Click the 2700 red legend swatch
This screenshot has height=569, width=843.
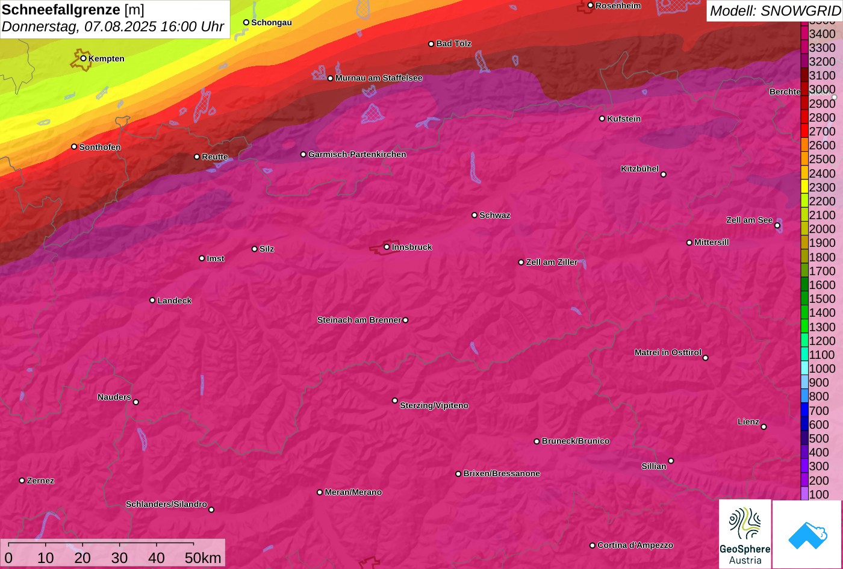pos(804,131)
